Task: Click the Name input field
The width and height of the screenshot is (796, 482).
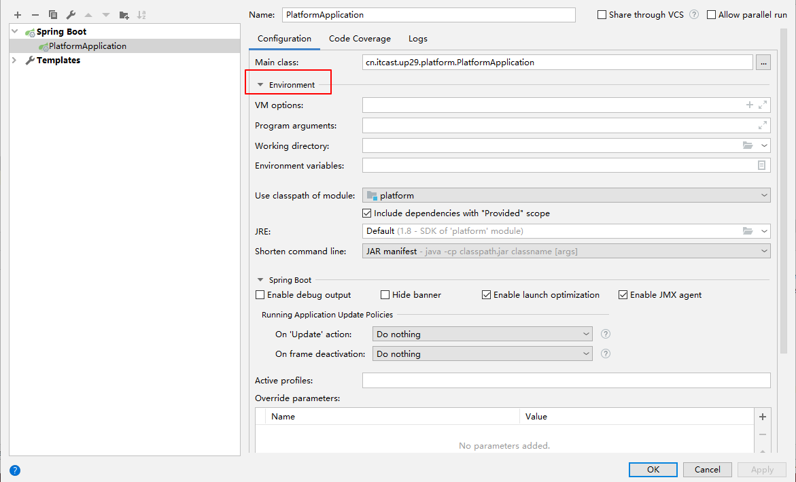Action: tap(428, 15)
